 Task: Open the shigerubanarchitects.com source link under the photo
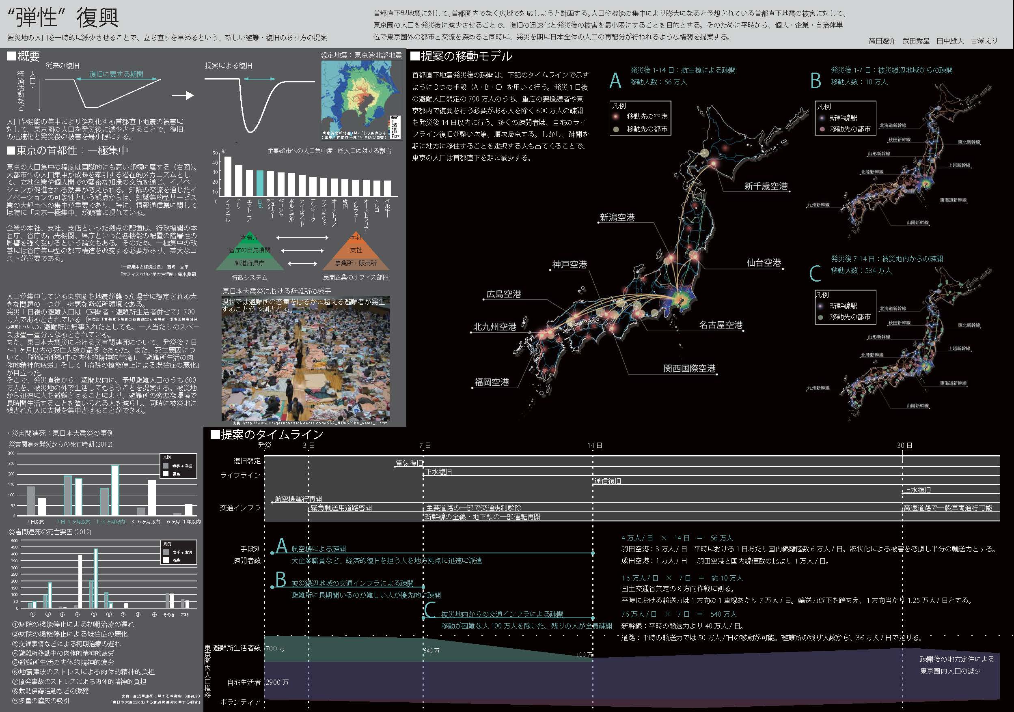tap(310, 423)
